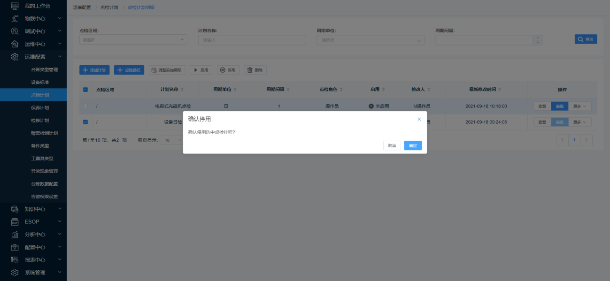This screenshot has height=281, width=610.
Task: Expand the 调试中心 menu chevron
Action: coord(60,31)
